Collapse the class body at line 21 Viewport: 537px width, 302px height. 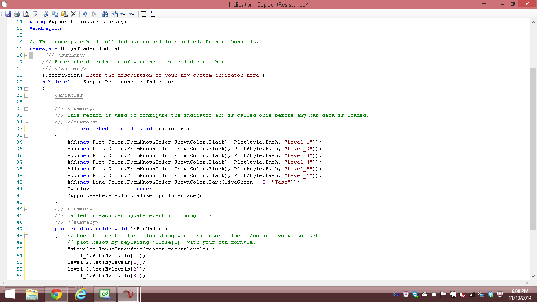pyautogui.click(x=26, y=89)
